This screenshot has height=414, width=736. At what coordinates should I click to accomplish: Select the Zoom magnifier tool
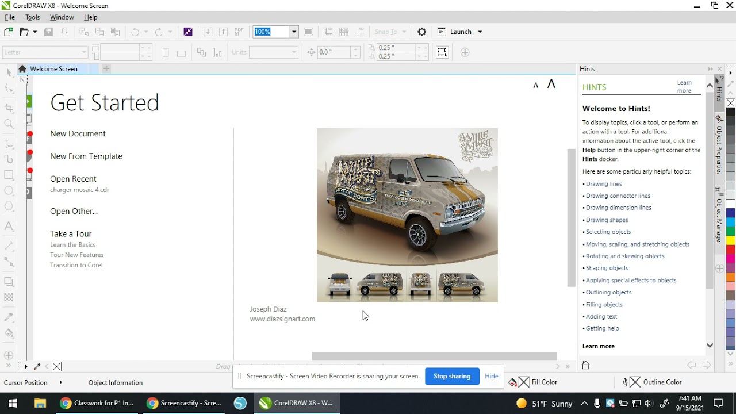point(9,124)
